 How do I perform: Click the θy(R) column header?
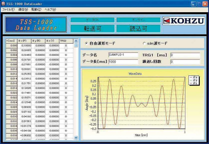38,41
